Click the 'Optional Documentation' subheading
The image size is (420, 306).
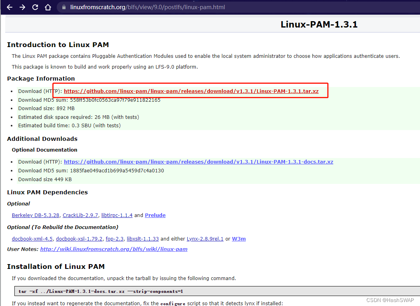(44, 150)
